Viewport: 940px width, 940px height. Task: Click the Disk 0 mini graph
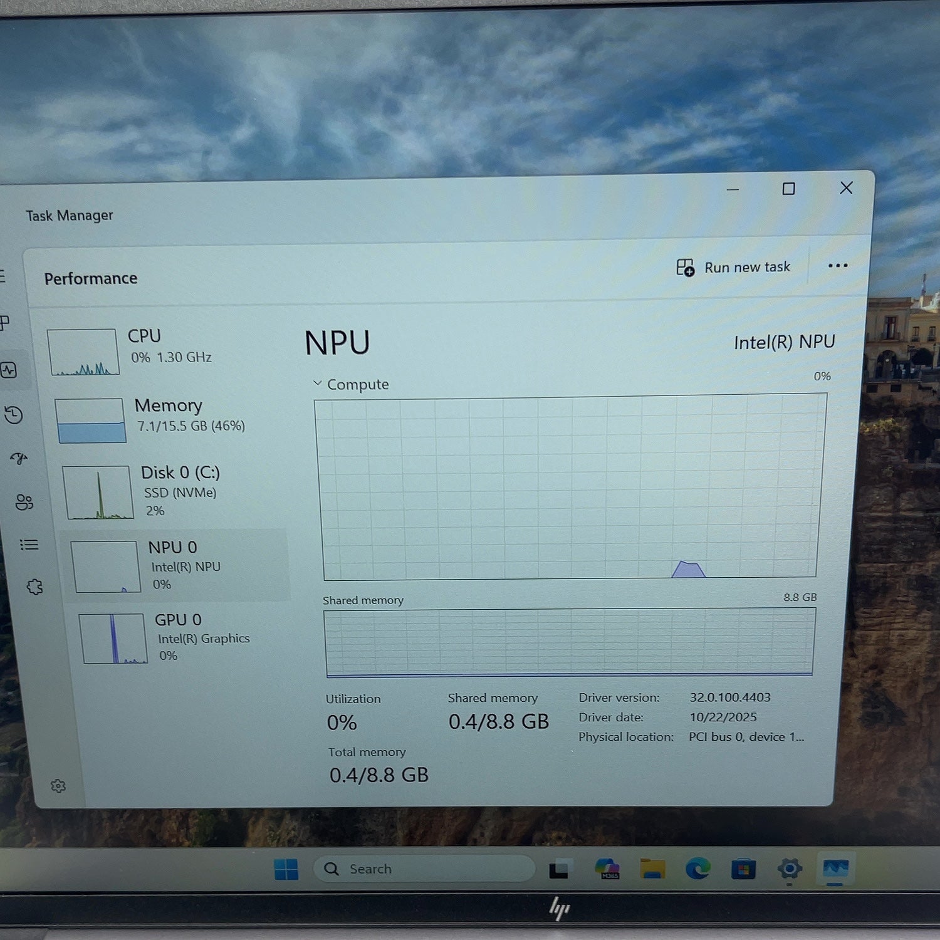98,493
